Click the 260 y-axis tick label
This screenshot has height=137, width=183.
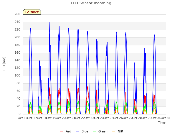17,14
